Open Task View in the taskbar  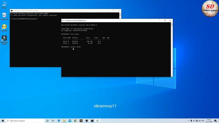53,121
